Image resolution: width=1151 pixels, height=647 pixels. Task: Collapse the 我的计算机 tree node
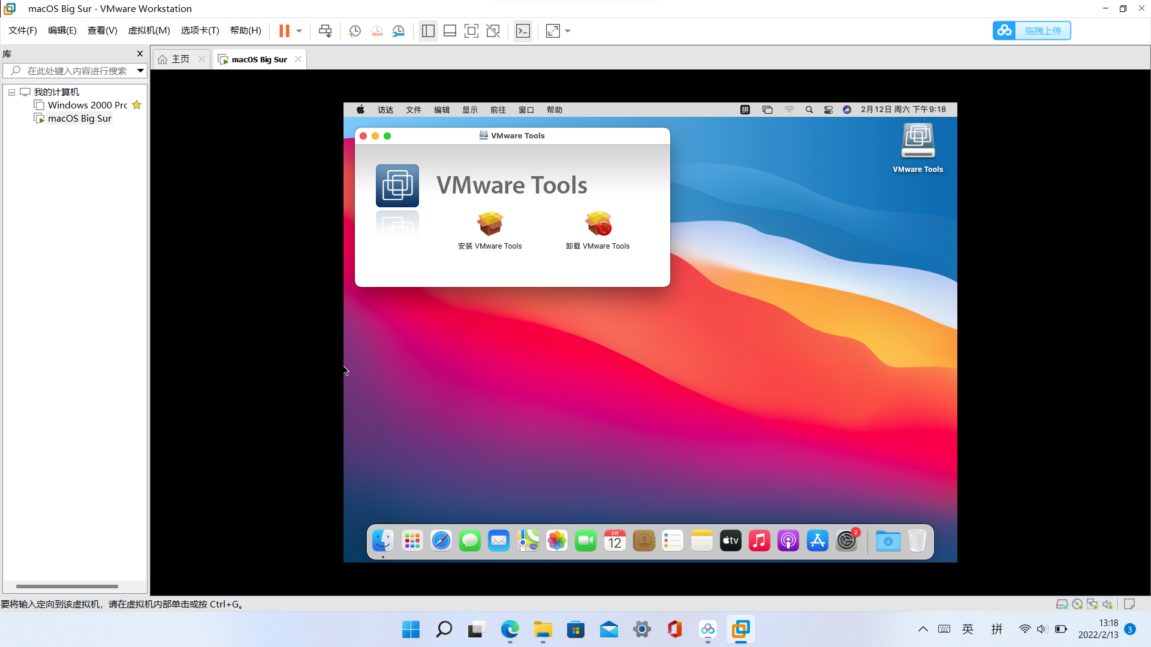click(x=11, y=92)
